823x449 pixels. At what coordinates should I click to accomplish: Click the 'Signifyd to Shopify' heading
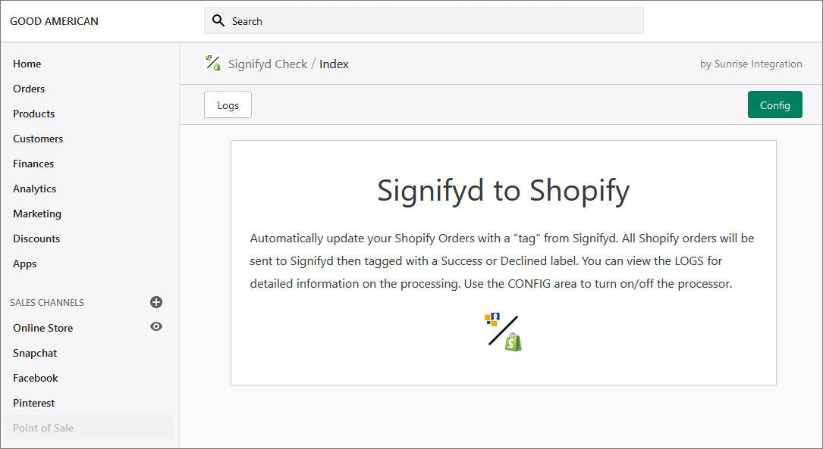[x=503, y=190]
